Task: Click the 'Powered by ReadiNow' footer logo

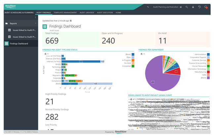Action: tap(121, 132)
